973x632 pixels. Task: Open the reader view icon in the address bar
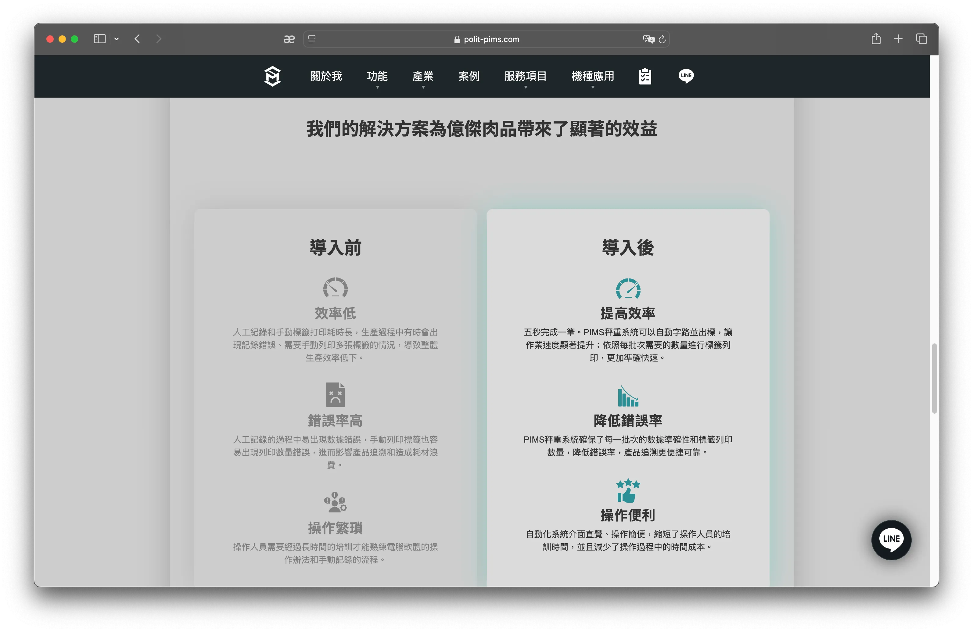[312, 39]
